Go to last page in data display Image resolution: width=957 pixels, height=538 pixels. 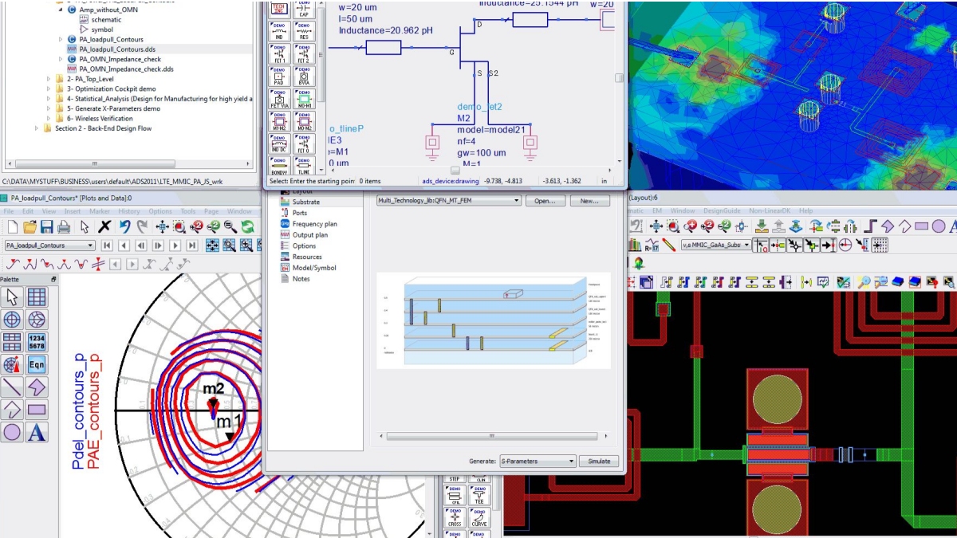tap(192, 245)
